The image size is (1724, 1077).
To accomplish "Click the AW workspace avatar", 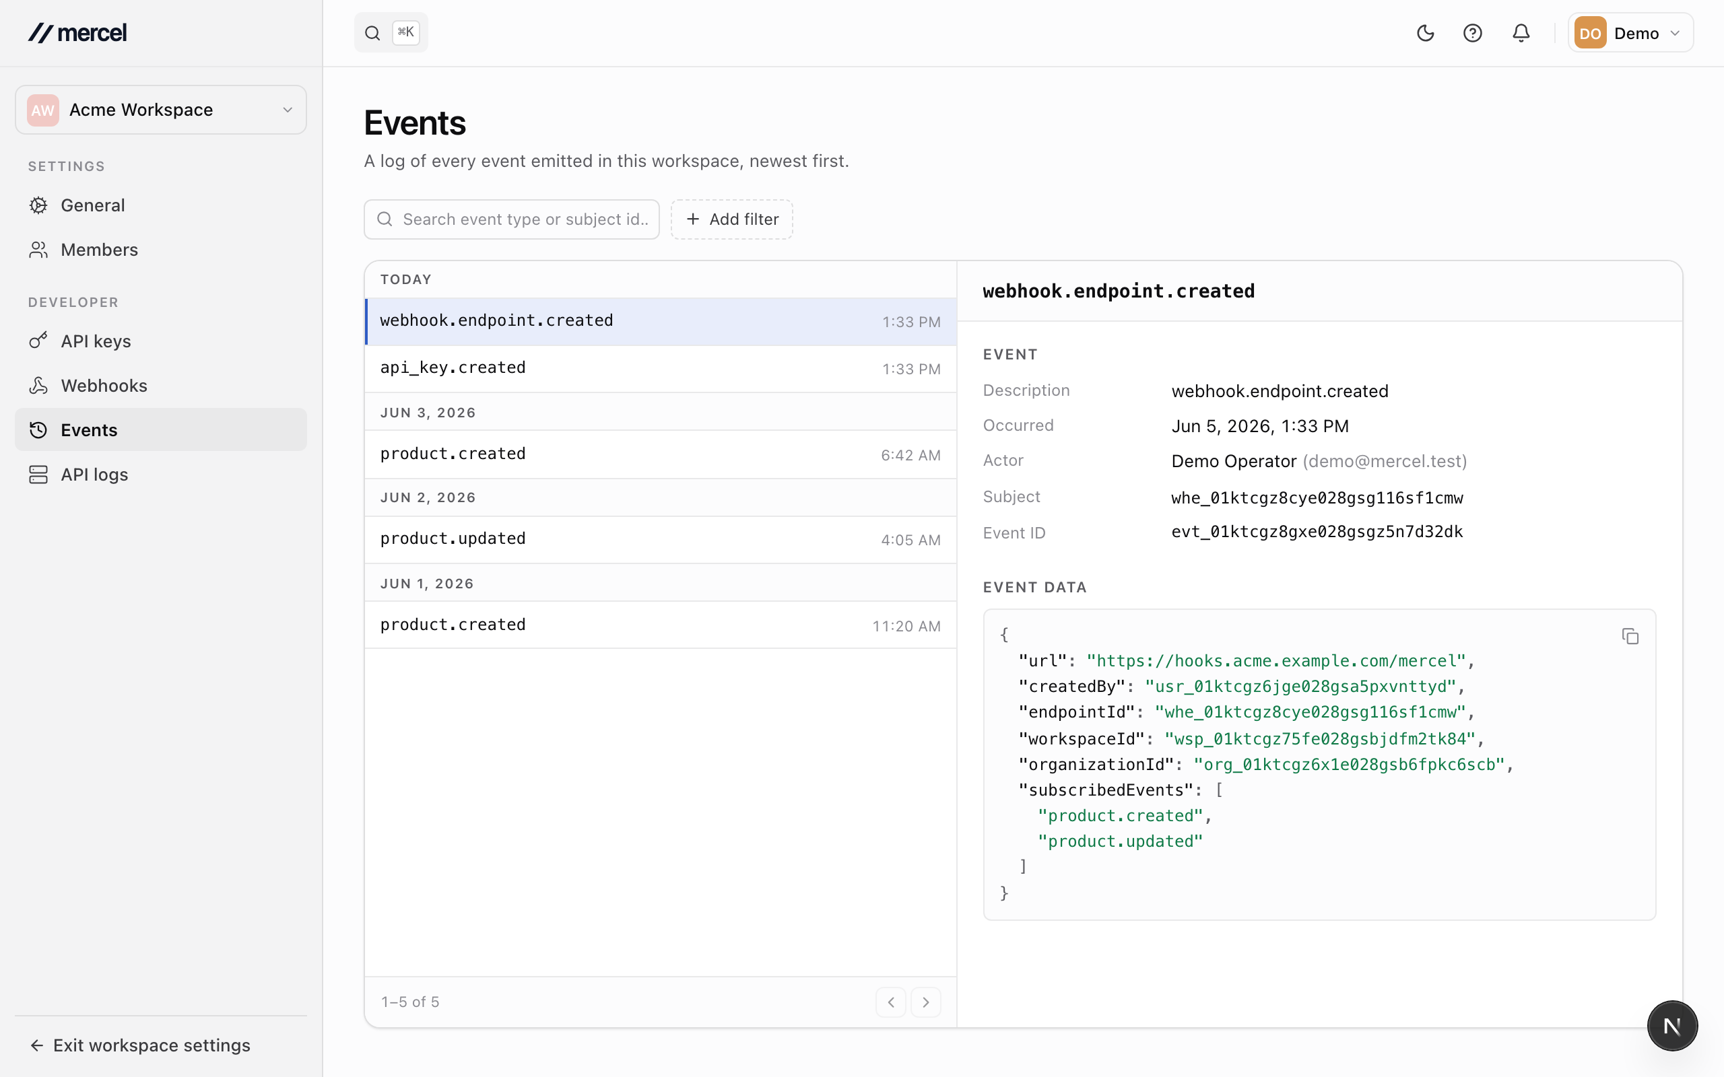I will pos(42,110).
